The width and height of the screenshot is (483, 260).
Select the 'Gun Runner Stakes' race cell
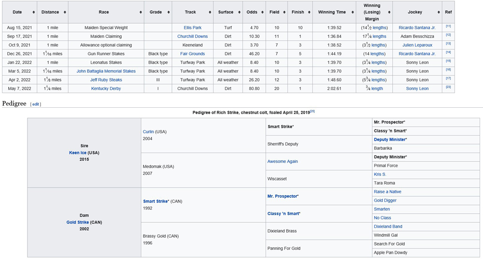(106, 54)
